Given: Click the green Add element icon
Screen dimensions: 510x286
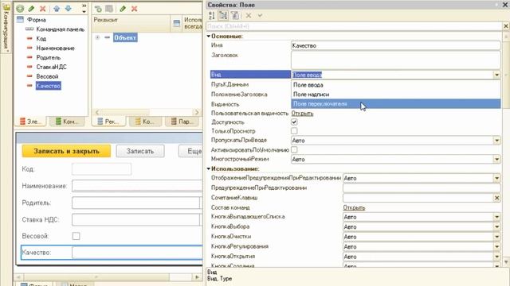Looking at the screenshot, I should pos(20,9).
